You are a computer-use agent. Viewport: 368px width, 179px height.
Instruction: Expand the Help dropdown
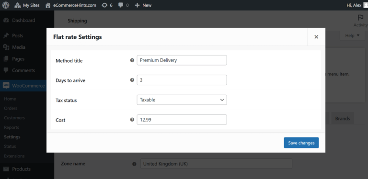click(x=352, y=35)
